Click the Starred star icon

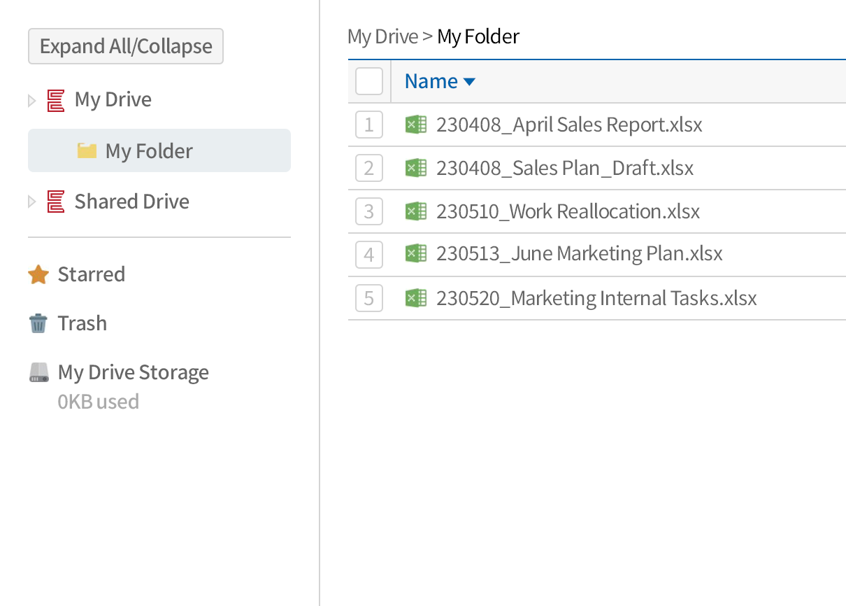[x=38, y=275]
